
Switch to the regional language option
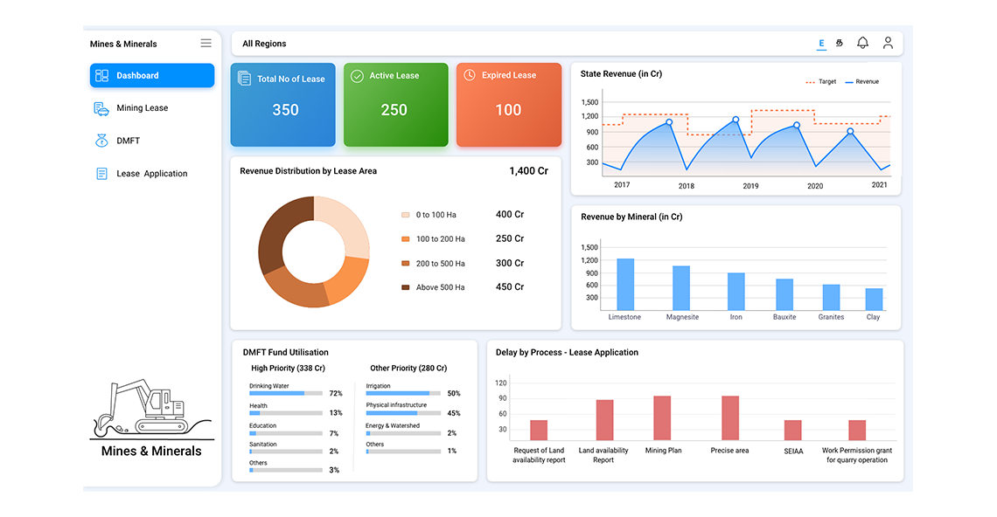(840, 43)
